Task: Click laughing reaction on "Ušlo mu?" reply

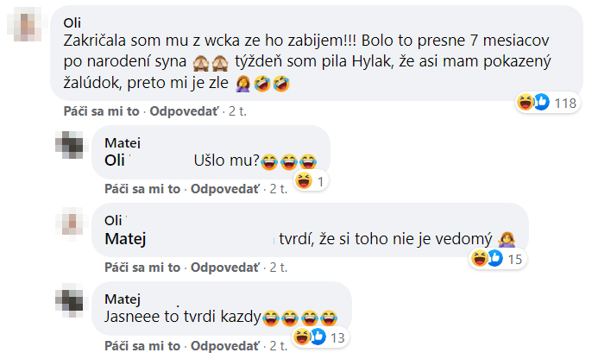Action: click(304, 180)
